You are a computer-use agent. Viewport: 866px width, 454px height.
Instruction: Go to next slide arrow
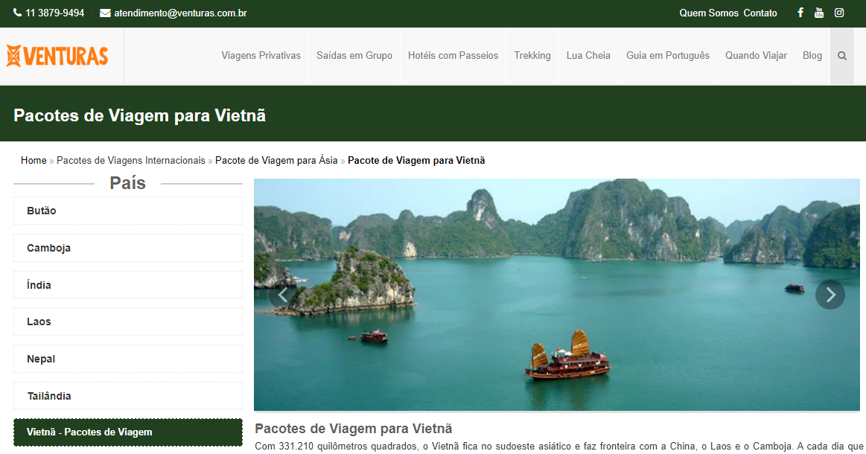[x=830, y=295]
